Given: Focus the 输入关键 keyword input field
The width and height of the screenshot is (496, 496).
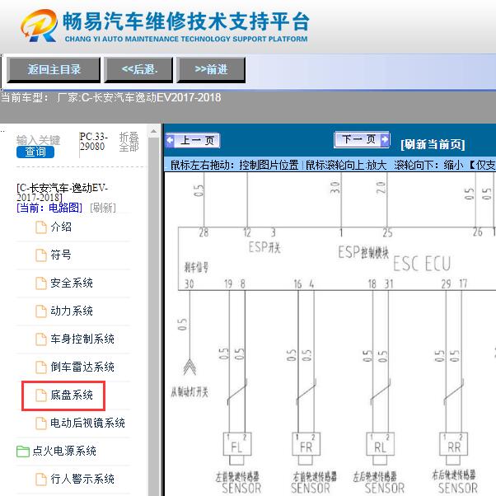Looking at the screenshot, I should coord(38,140).
